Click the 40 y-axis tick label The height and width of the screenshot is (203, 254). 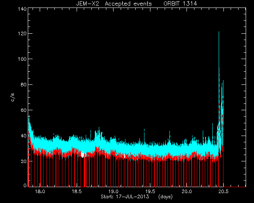23,136
